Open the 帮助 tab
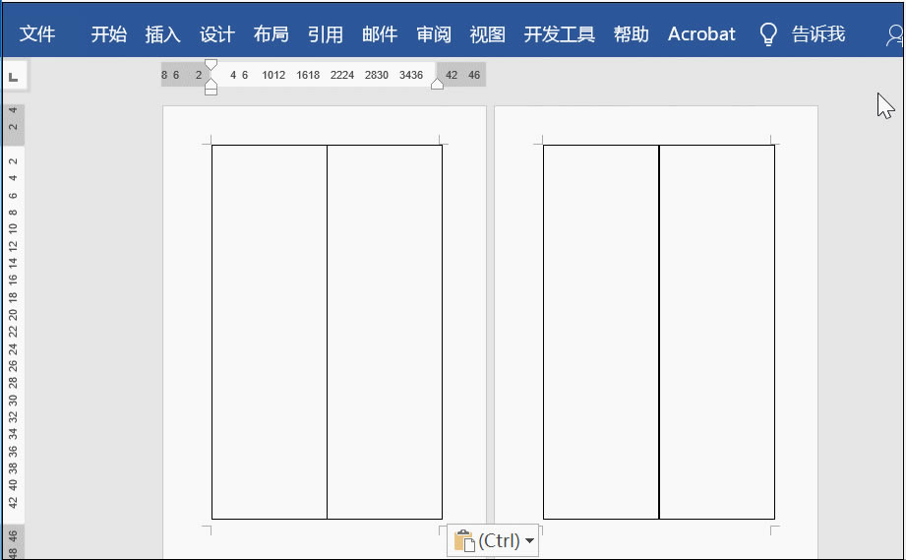906x560 pixels. pos(631,34)
